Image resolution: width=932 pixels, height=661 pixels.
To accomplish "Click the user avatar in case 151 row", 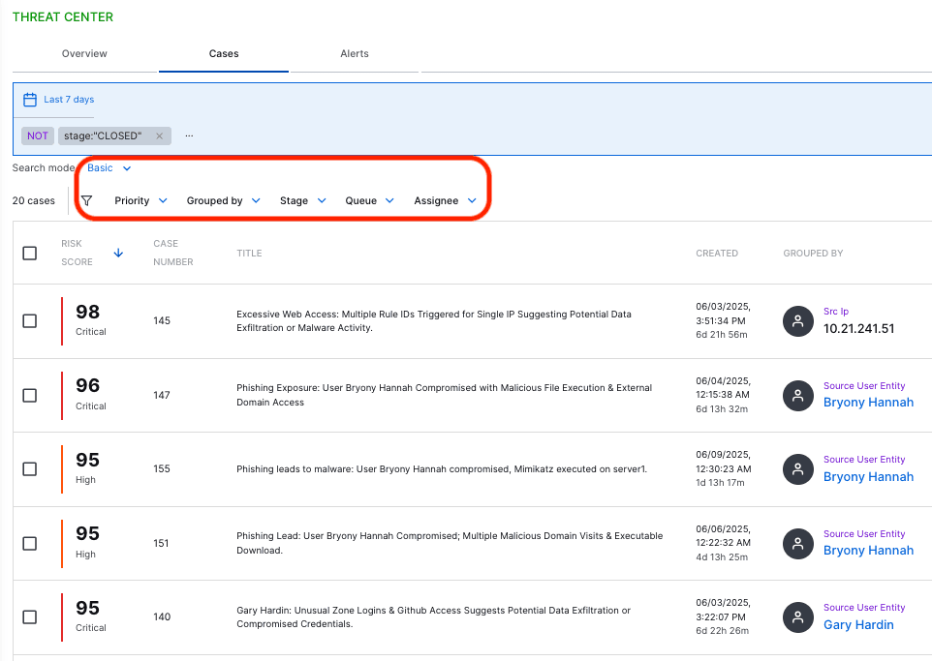I will pos(797,543).
